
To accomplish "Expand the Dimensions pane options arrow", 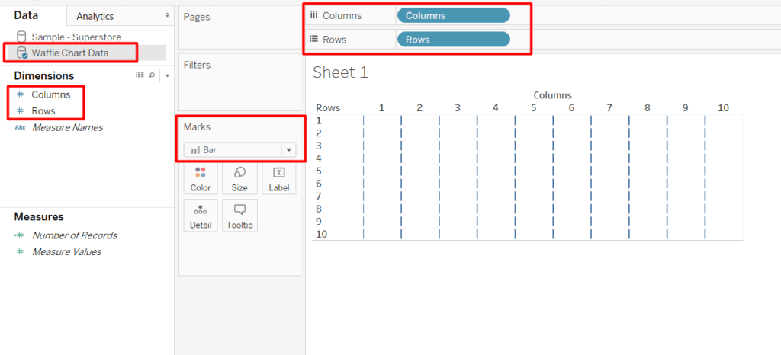I will 167,75.
